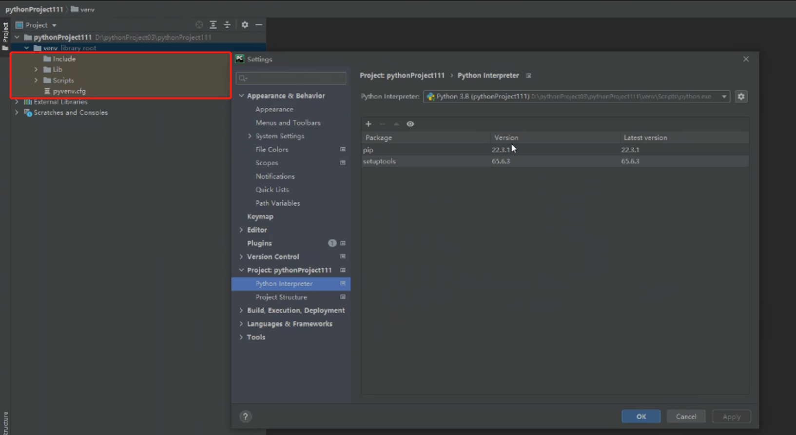Select Menus and Toolbars settings
This screenshot has height=435, width=796.
coord(288,123)
